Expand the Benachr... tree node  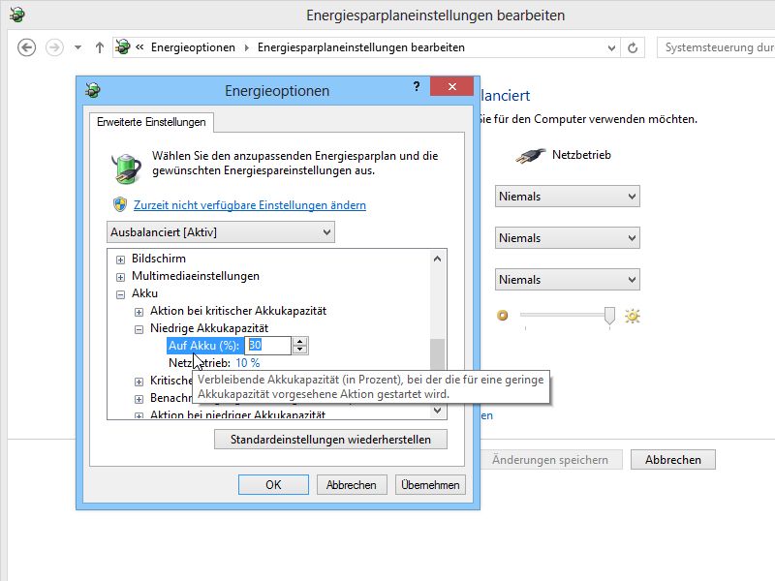139,399
